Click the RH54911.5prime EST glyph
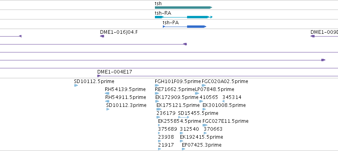 (x=107, y=101)
